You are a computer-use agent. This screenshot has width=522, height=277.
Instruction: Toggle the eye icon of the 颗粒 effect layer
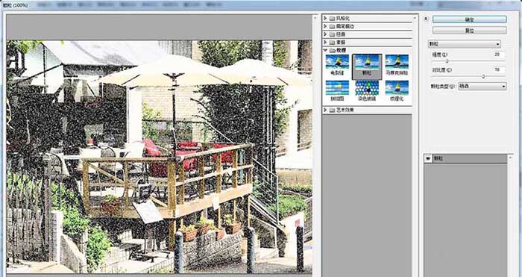[x=427, y=159]
